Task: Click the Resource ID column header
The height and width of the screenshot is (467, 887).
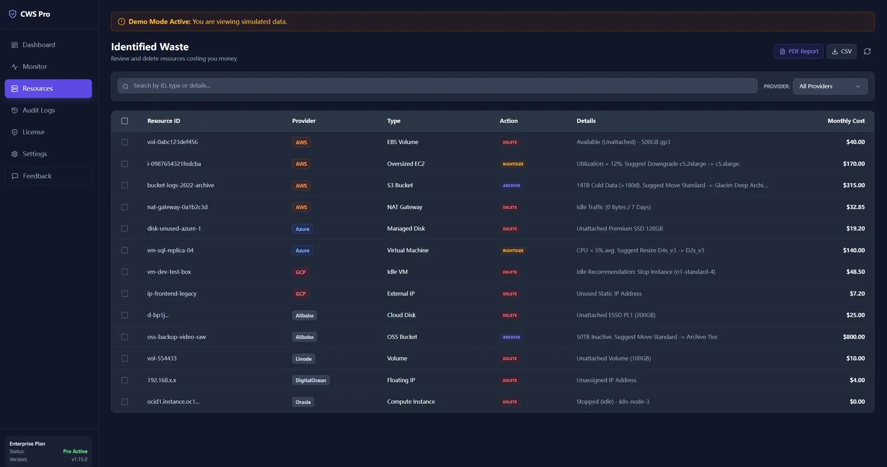Action: [164, 121]
